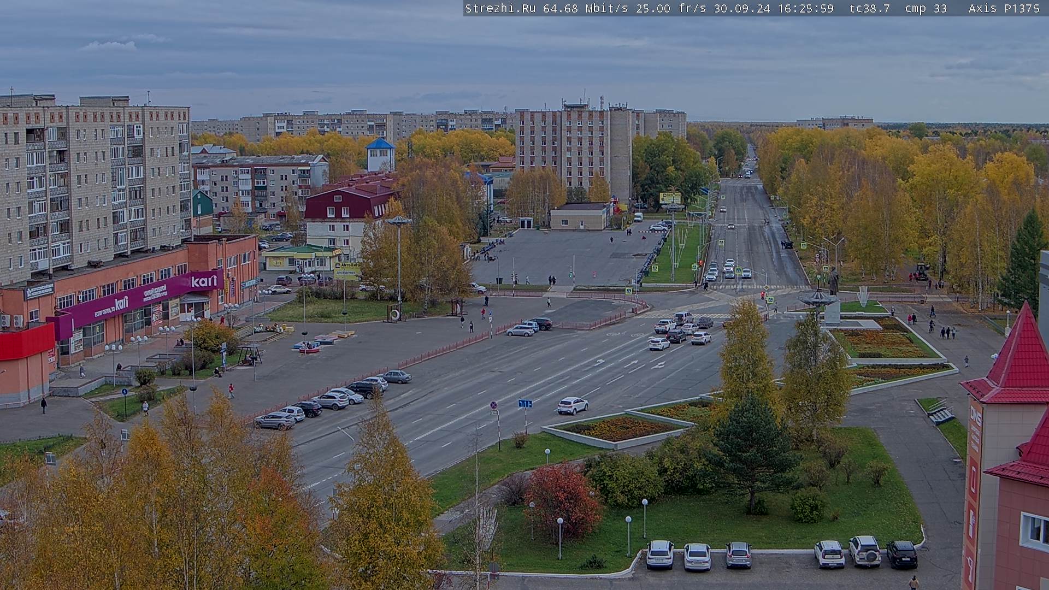This screenshot has height=590, width=1049.
Task: Select the 30.09.24 date stamp
Action: pos(742,8)
